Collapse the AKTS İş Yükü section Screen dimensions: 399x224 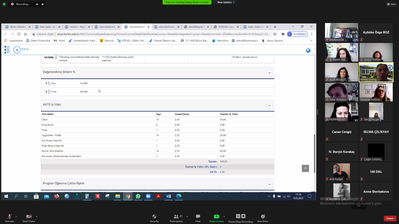point(269,105)
